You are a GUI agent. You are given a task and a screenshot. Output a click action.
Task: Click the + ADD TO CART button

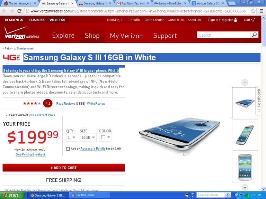coord(64,168)
